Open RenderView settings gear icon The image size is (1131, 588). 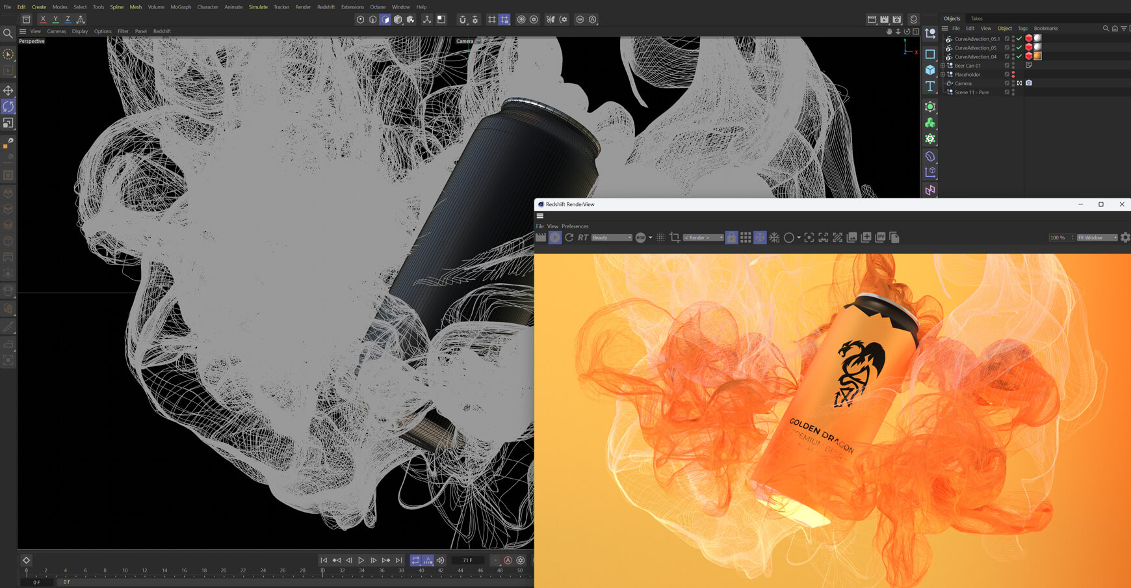(x=1125, y=238)
